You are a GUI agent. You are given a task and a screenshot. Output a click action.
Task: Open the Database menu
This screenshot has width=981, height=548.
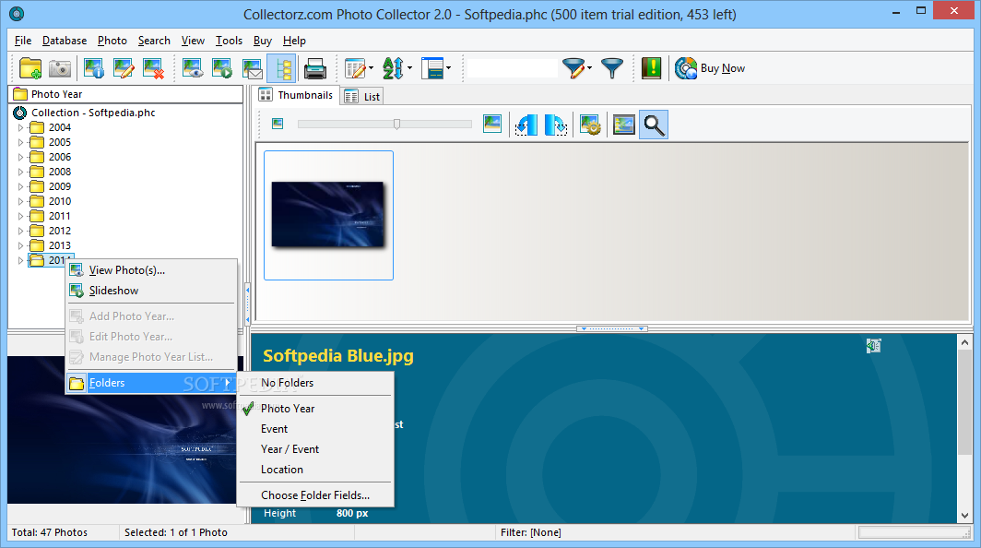coord(65,41)
